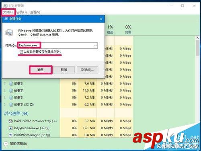Expand the 记事本 row showing 14.5 MB
Viewport: 201px width, 151px height.
(x=5, y=91)
